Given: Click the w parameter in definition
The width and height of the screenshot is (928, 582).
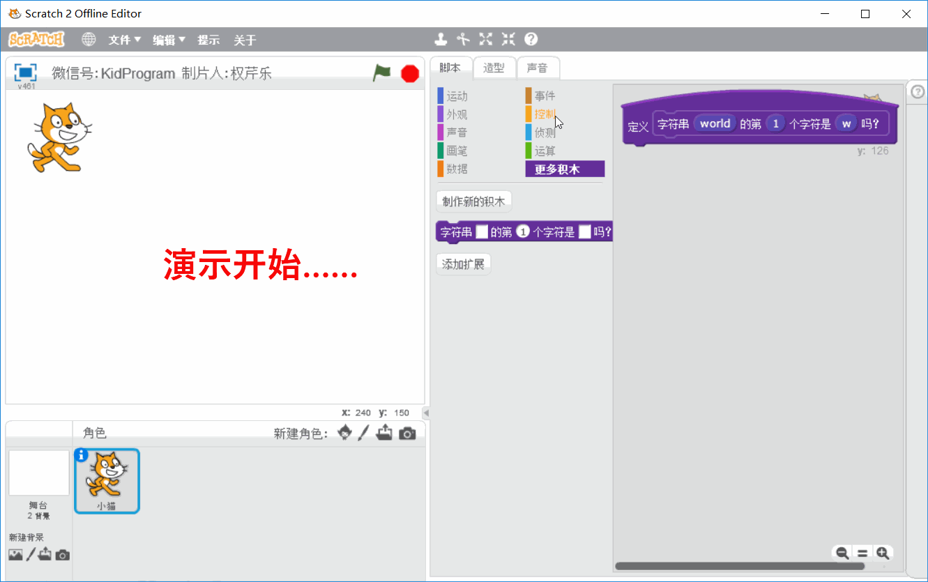Looking at the screenshot, I should [x=846, y=123].
